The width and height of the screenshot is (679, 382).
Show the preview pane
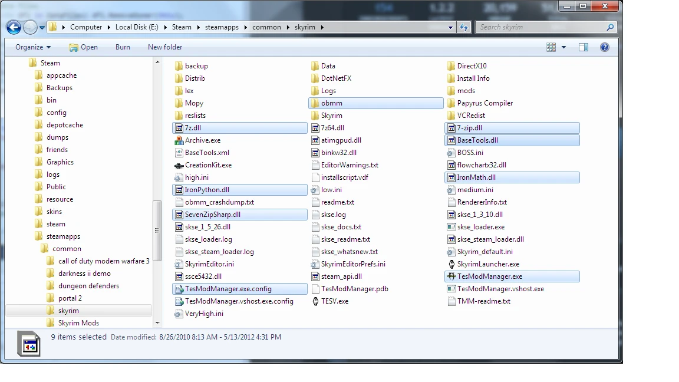point(583,47)
